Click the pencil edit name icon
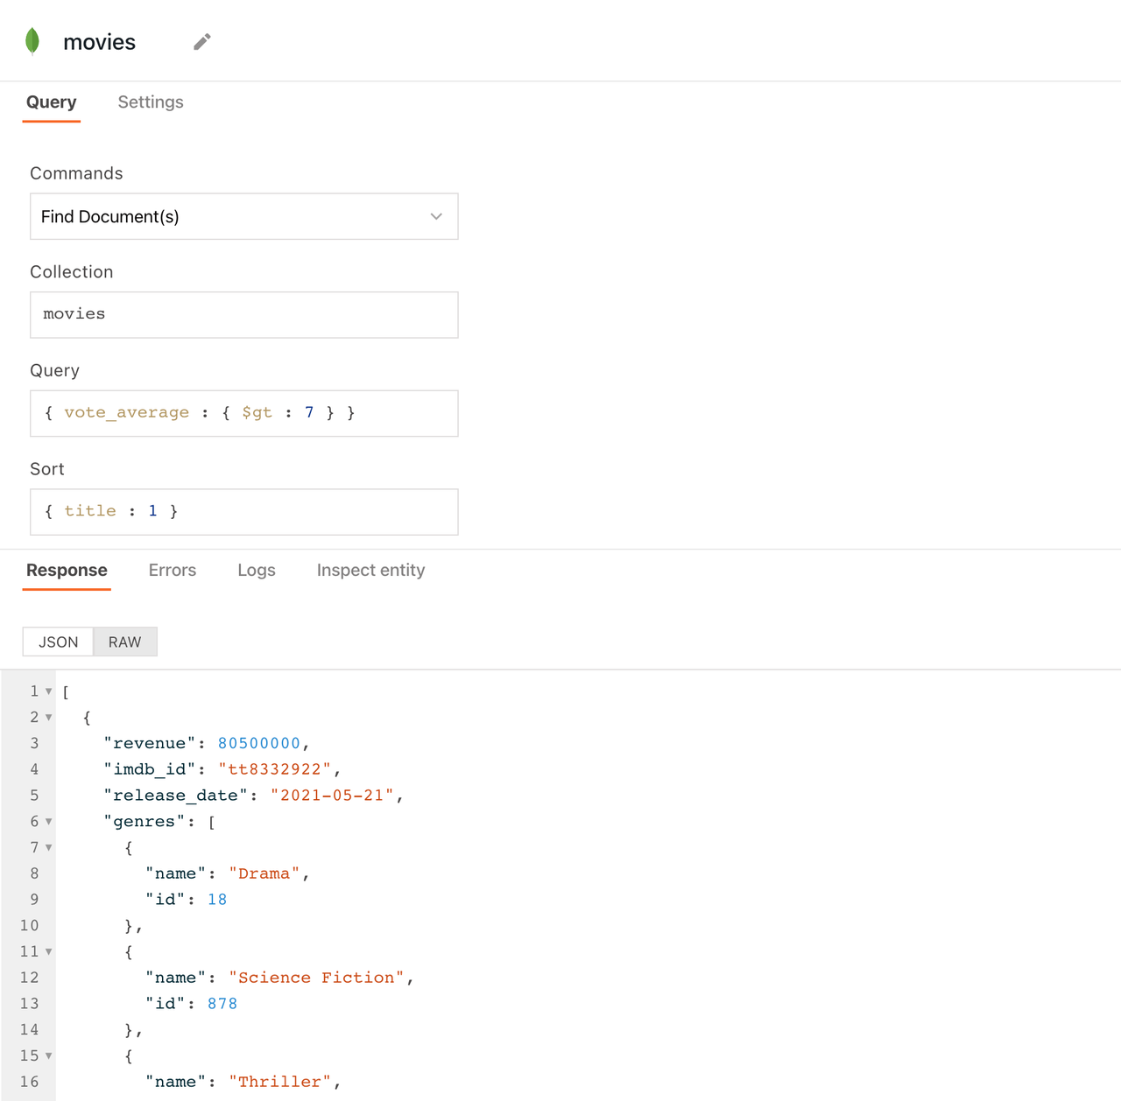Viewport: 1121px width, 1101px height. click(202, 42)
